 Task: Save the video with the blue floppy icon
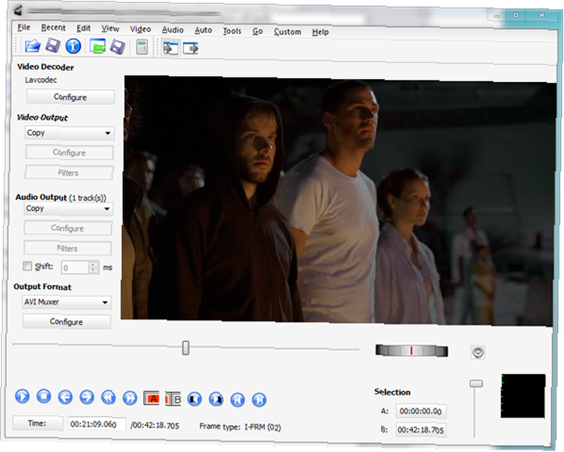click(53, 46)
